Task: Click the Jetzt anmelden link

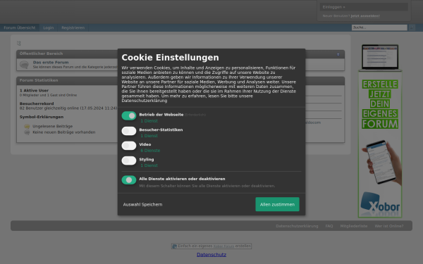Action: tap(365, 16)
